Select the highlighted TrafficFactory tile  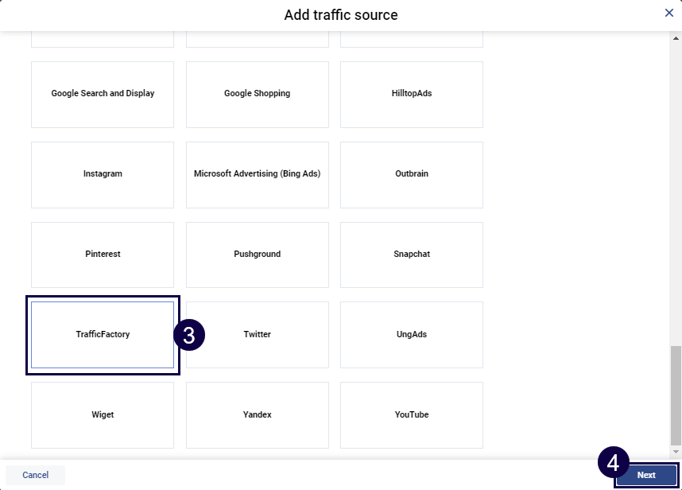[x=102, y=335]
